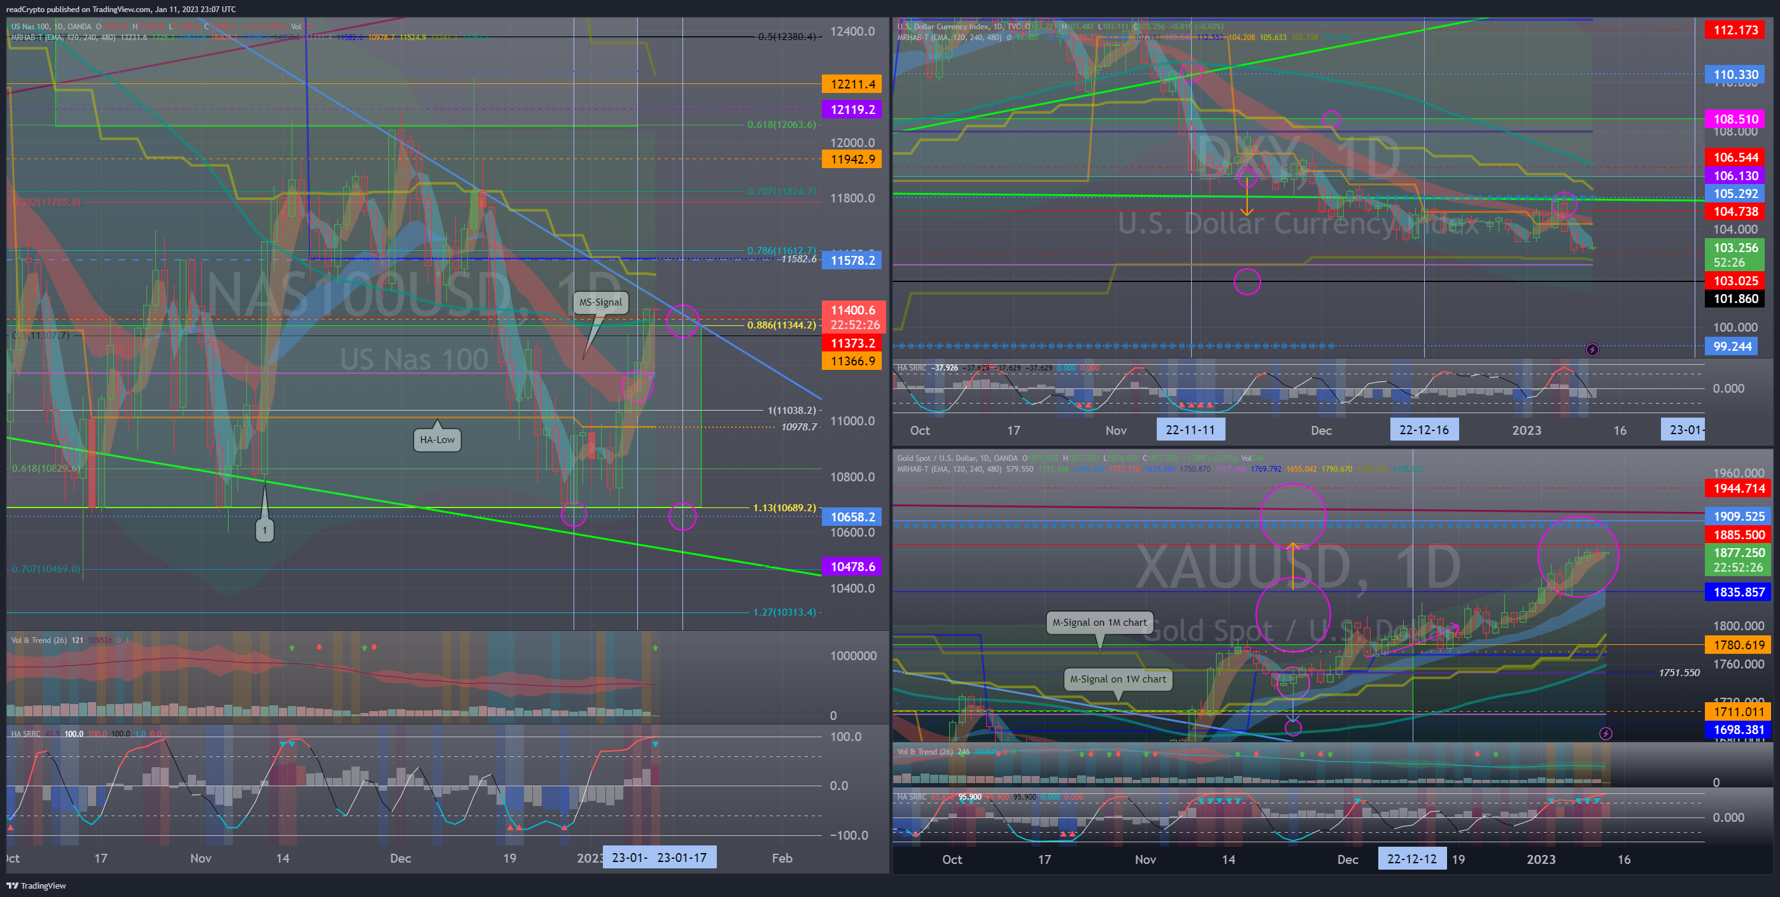Select the 12211.4 orange price label
Viewport: 1780px width, 897px height.
[851, 84]
